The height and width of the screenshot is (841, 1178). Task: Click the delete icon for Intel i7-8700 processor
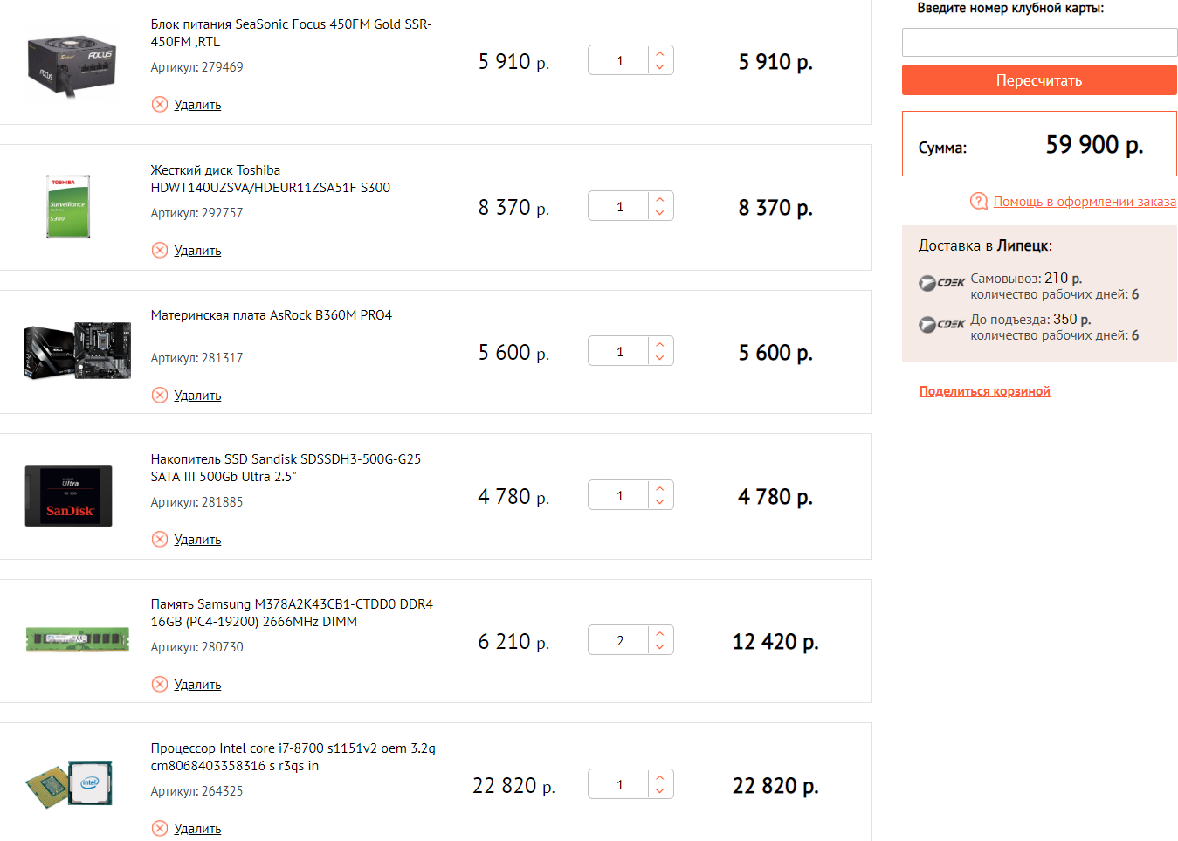coord(160,829)
